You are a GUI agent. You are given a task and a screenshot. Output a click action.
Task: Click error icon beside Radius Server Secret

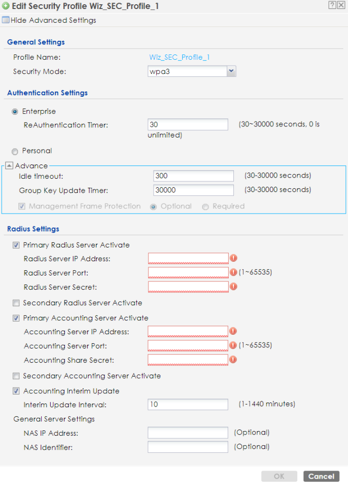[x=233, y=287]
